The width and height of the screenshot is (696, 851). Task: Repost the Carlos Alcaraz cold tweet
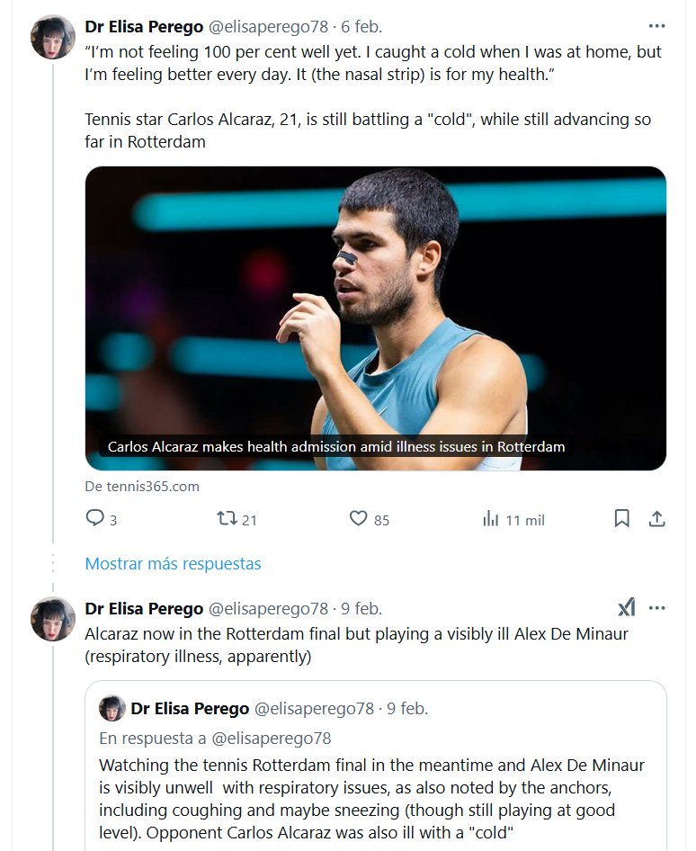228,518
